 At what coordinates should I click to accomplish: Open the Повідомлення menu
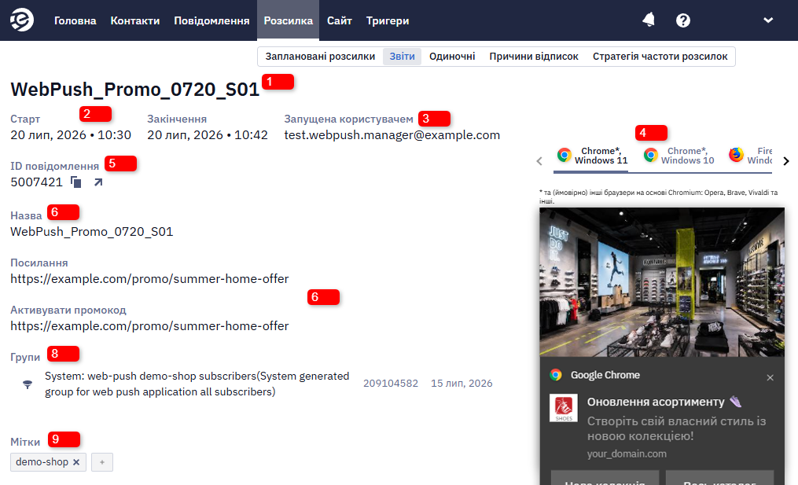(x=211, y=21)
